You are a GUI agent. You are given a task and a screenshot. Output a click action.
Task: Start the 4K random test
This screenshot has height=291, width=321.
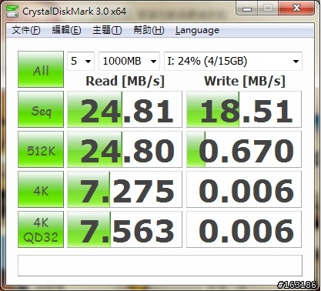coord(41,189)
